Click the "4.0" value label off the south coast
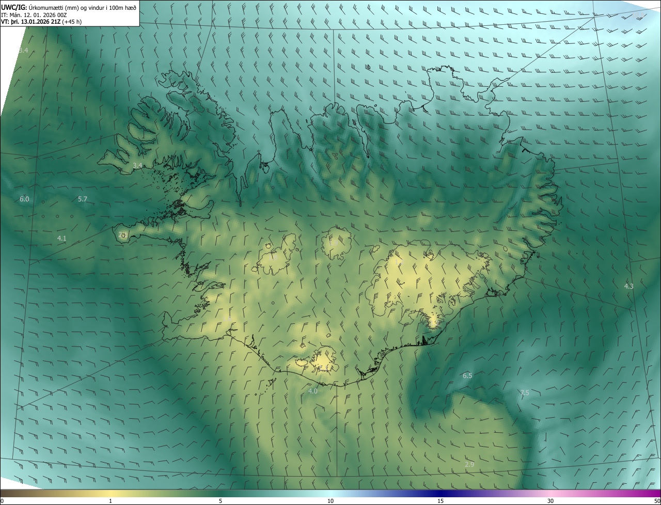The height and width of the screenshot is (505, 661). (313, 391)
